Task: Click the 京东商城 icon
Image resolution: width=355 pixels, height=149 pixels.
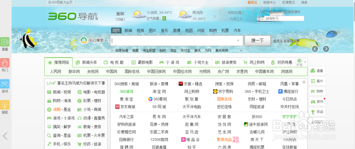Action: pyautogui.click(x=117, y=107)
